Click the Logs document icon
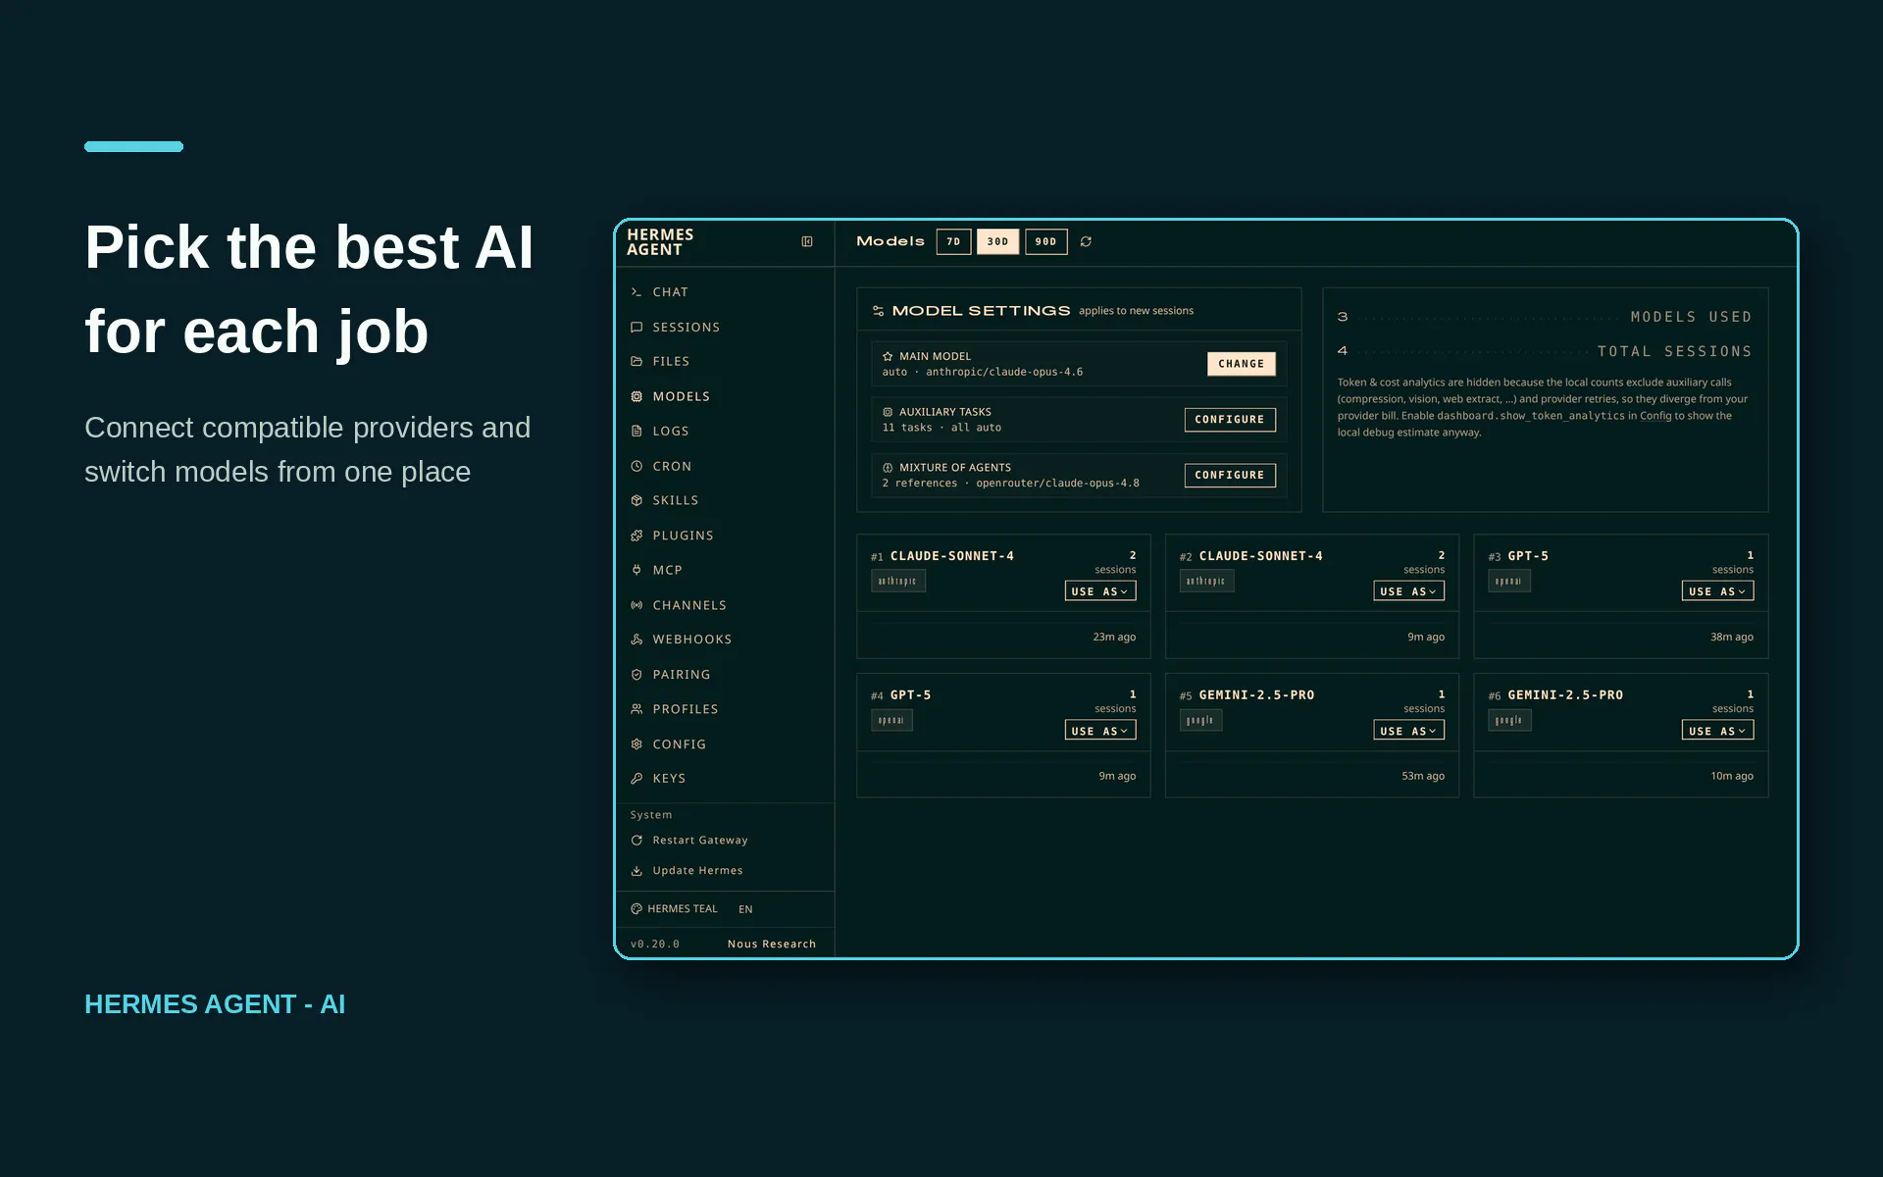The height and width of the screenshot is (1177, 1883). [x=636, y=432]
